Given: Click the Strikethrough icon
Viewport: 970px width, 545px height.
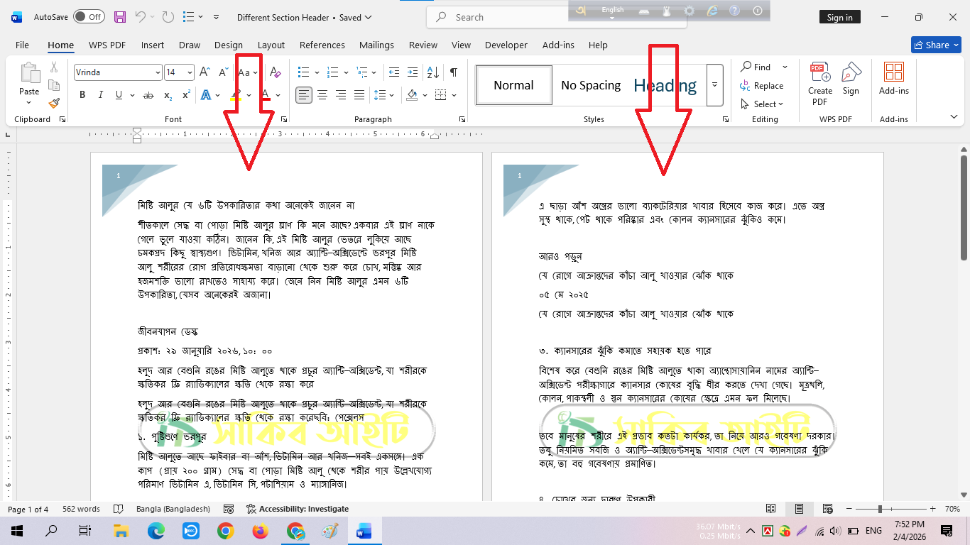Looking at the screenshot, I should [148, 95].
